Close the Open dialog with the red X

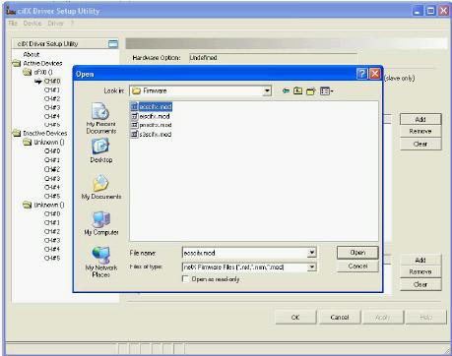[375, 74]
